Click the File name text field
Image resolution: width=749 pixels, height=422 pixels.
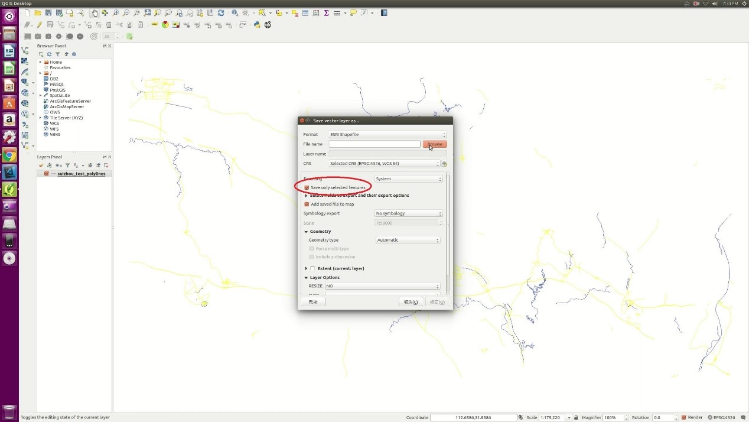pyautogui.click(x=374, y=144)
